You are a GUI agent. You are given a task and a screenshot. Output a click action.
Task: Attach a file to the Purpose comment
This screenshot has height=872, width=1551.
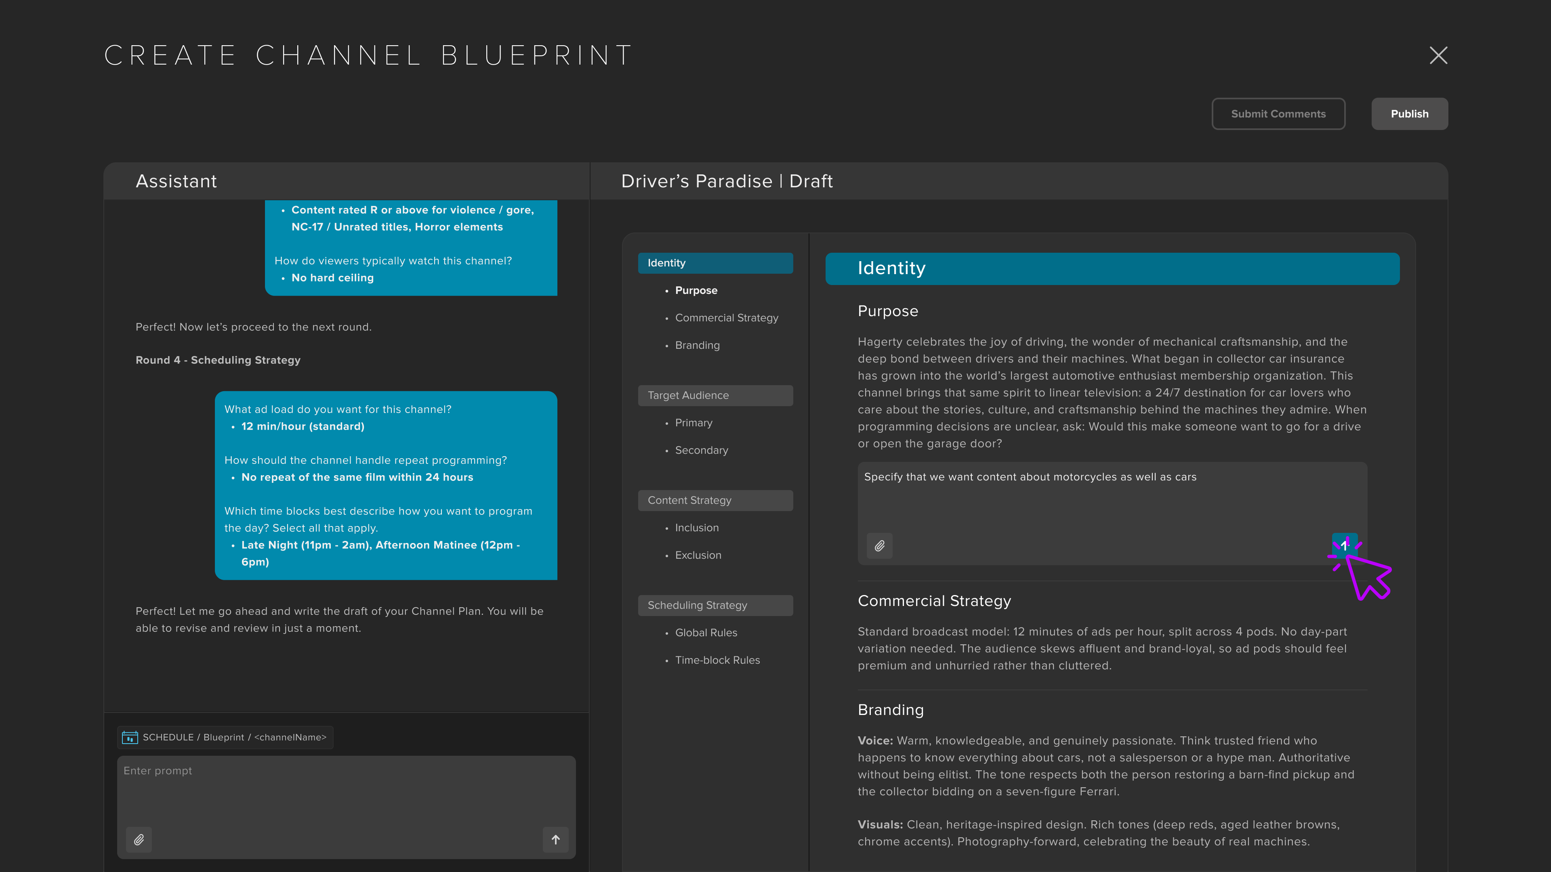point(880,546)
